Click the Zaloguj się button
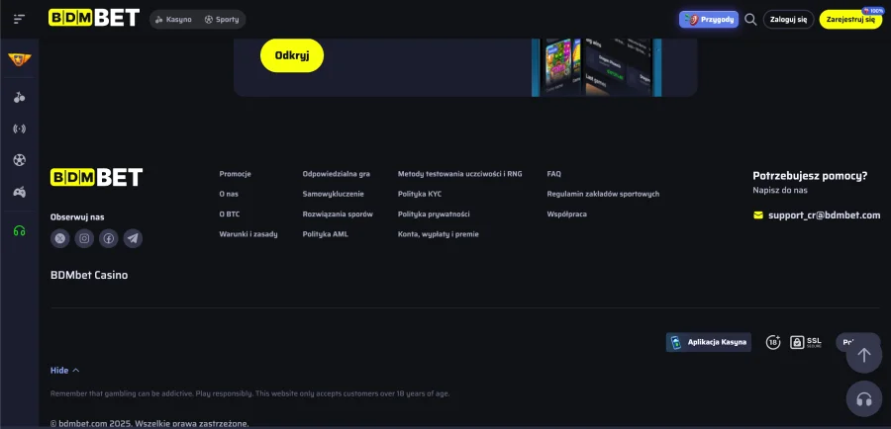This screenshot has width=891, height=429. tap(788, 20)
